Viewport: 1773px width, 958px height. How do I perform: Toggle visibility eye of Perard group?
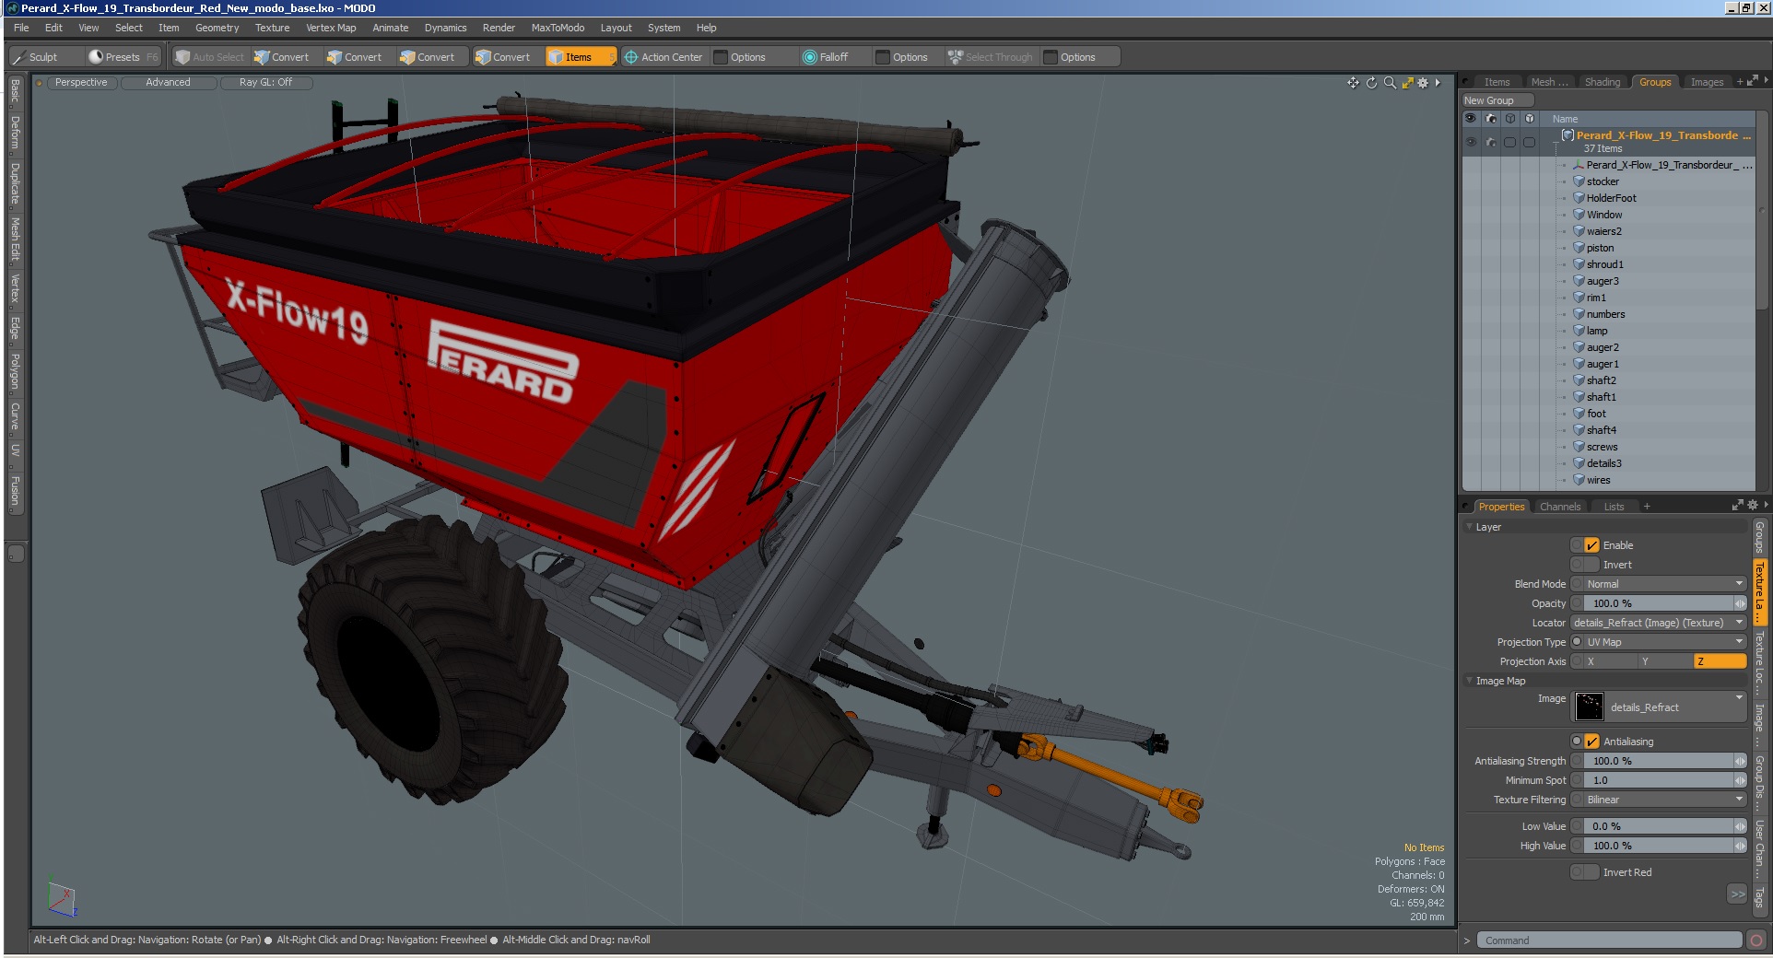click(1470, 142)
